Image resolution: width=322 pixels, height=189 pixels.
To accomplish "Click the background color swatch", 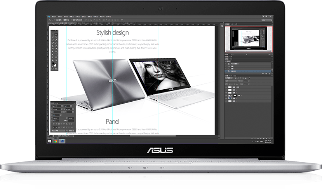I will 56,66.
